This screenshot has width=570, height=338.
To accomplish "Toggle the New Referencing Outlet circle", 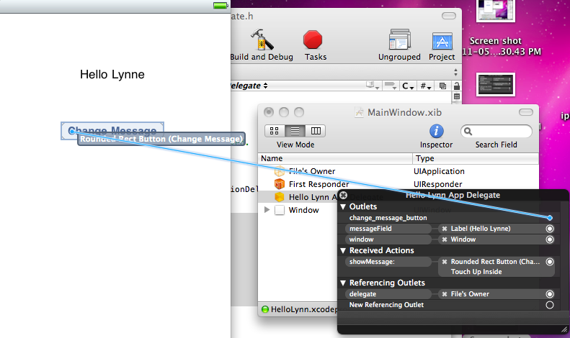I will pos(550,305).
